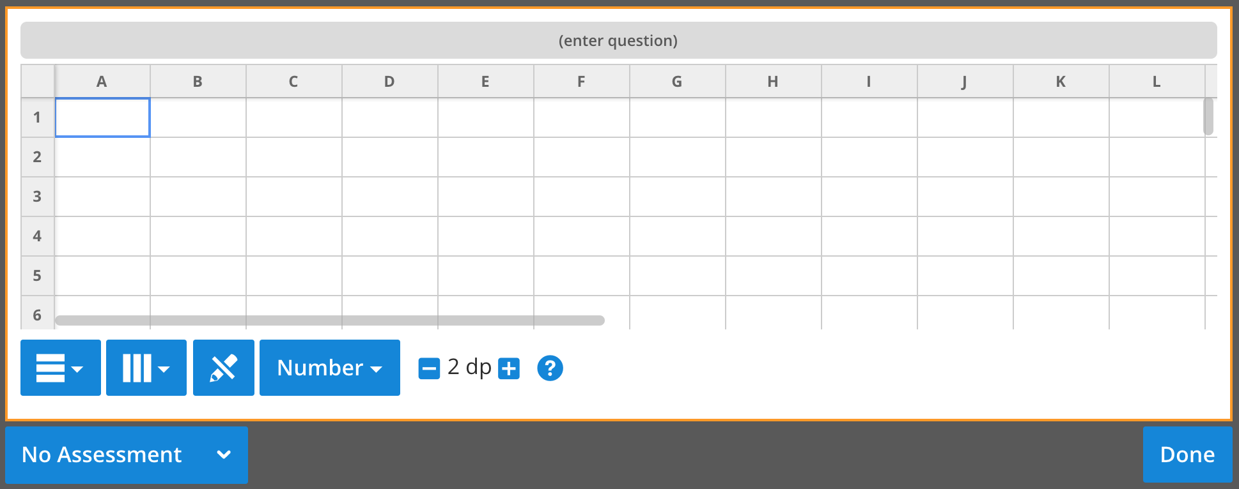Select column header L
Viewport: 1239px width, 489px height.
tap(1156, 81)
